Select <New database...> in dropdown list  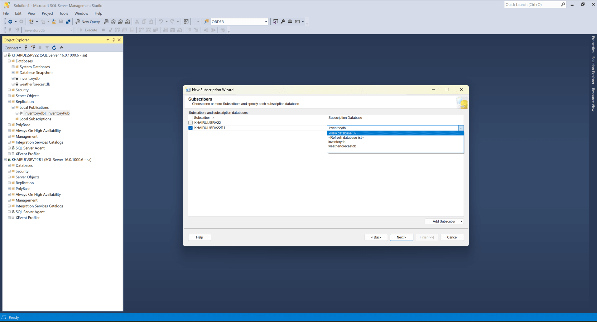[342, 133]
